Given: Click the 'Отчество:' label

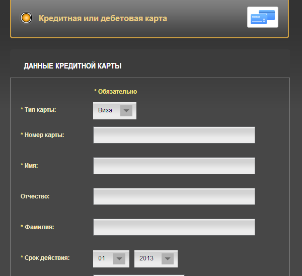Looking at the screenshot, I should 35,196.
